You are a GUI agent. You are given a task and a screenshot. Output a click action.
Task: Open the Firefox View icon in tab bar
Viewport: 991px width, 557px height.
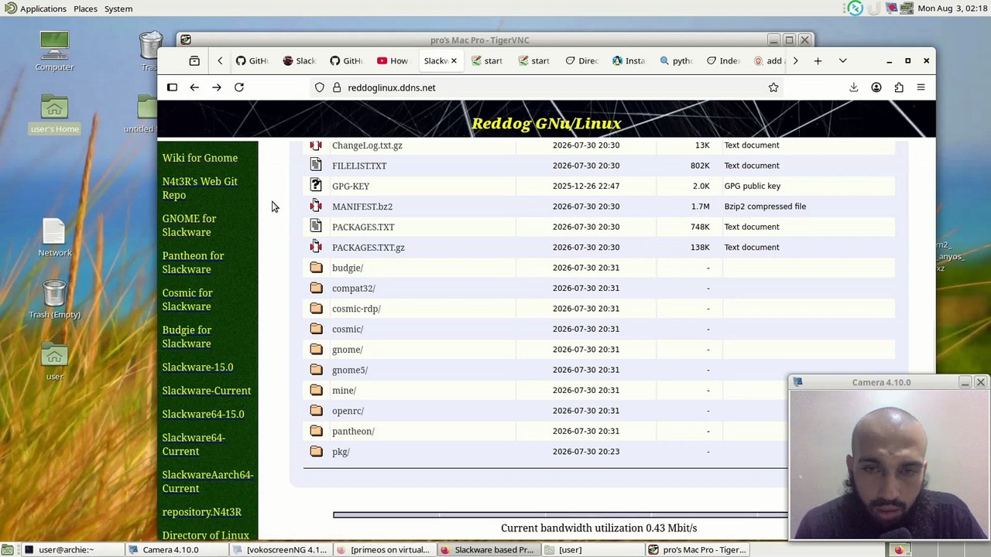coord(194,60)
